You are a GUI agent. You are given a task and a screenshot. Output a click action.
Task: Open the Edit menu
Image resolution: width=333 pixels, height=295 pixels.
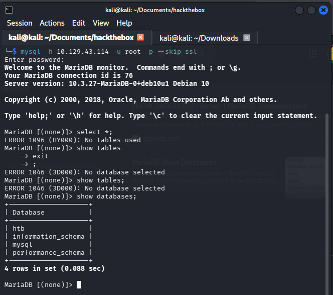(x=79, y=23)
